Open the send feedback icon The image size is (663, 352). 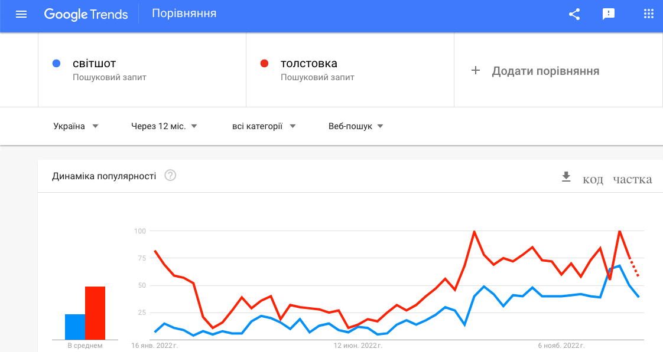click(x=609, y=14)
